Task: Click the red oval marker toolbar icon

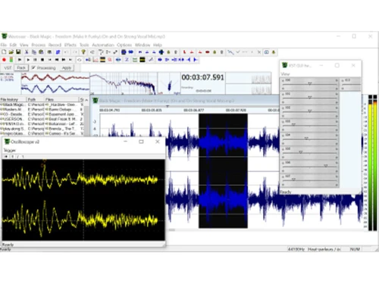Action: [x=208, y=52]
